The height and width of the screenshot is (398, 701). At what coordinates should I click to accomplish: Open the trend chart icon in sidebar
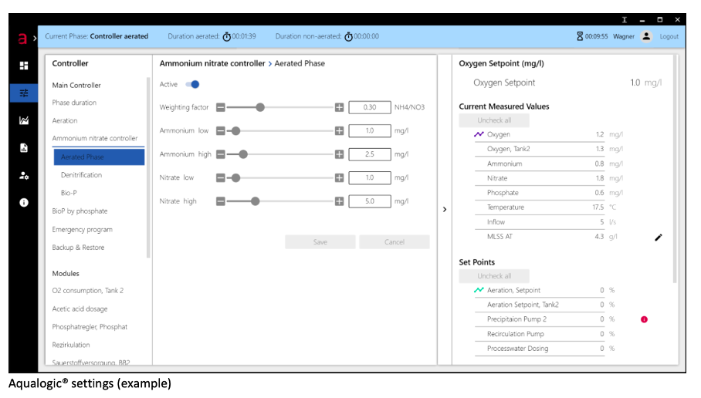24,120
